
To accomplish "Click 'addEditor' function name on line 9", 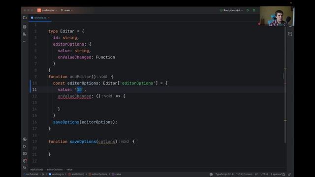I will [80, 77].
